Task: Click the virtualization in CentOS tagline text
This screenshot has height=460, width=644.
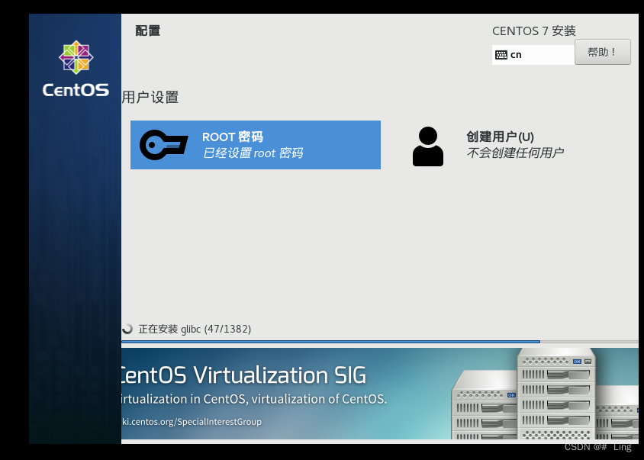Action: pyautogui.click(x=254, y=399)
